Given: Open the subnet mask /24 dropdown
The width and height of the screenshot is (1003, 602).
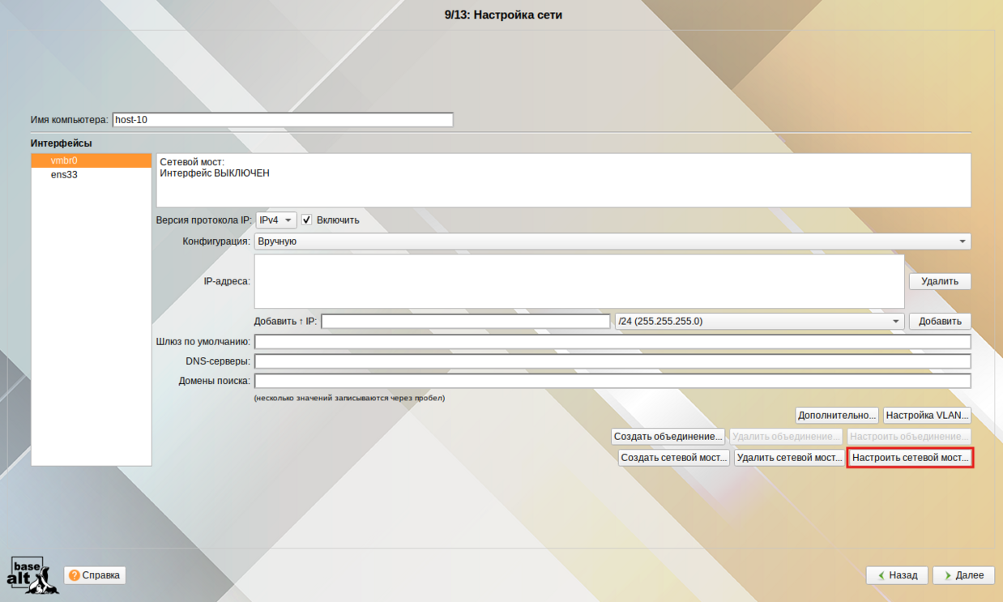Looking at the screenshot, I should [759, 322].
